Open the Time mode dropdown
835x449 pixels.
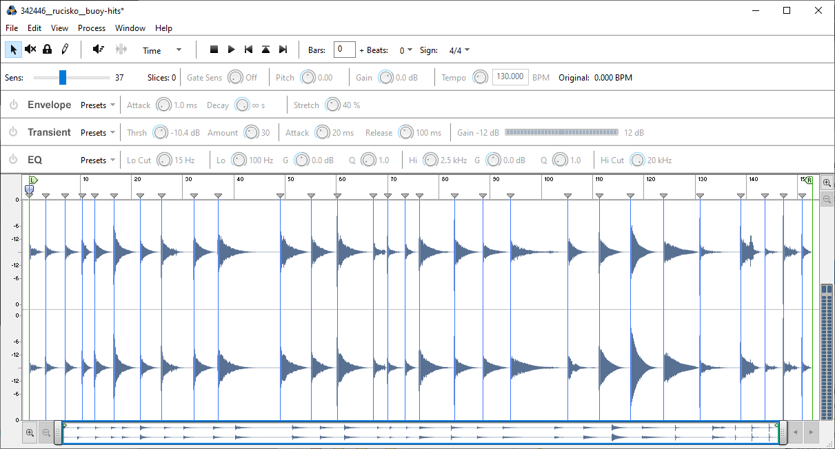(x=162, y=50)
